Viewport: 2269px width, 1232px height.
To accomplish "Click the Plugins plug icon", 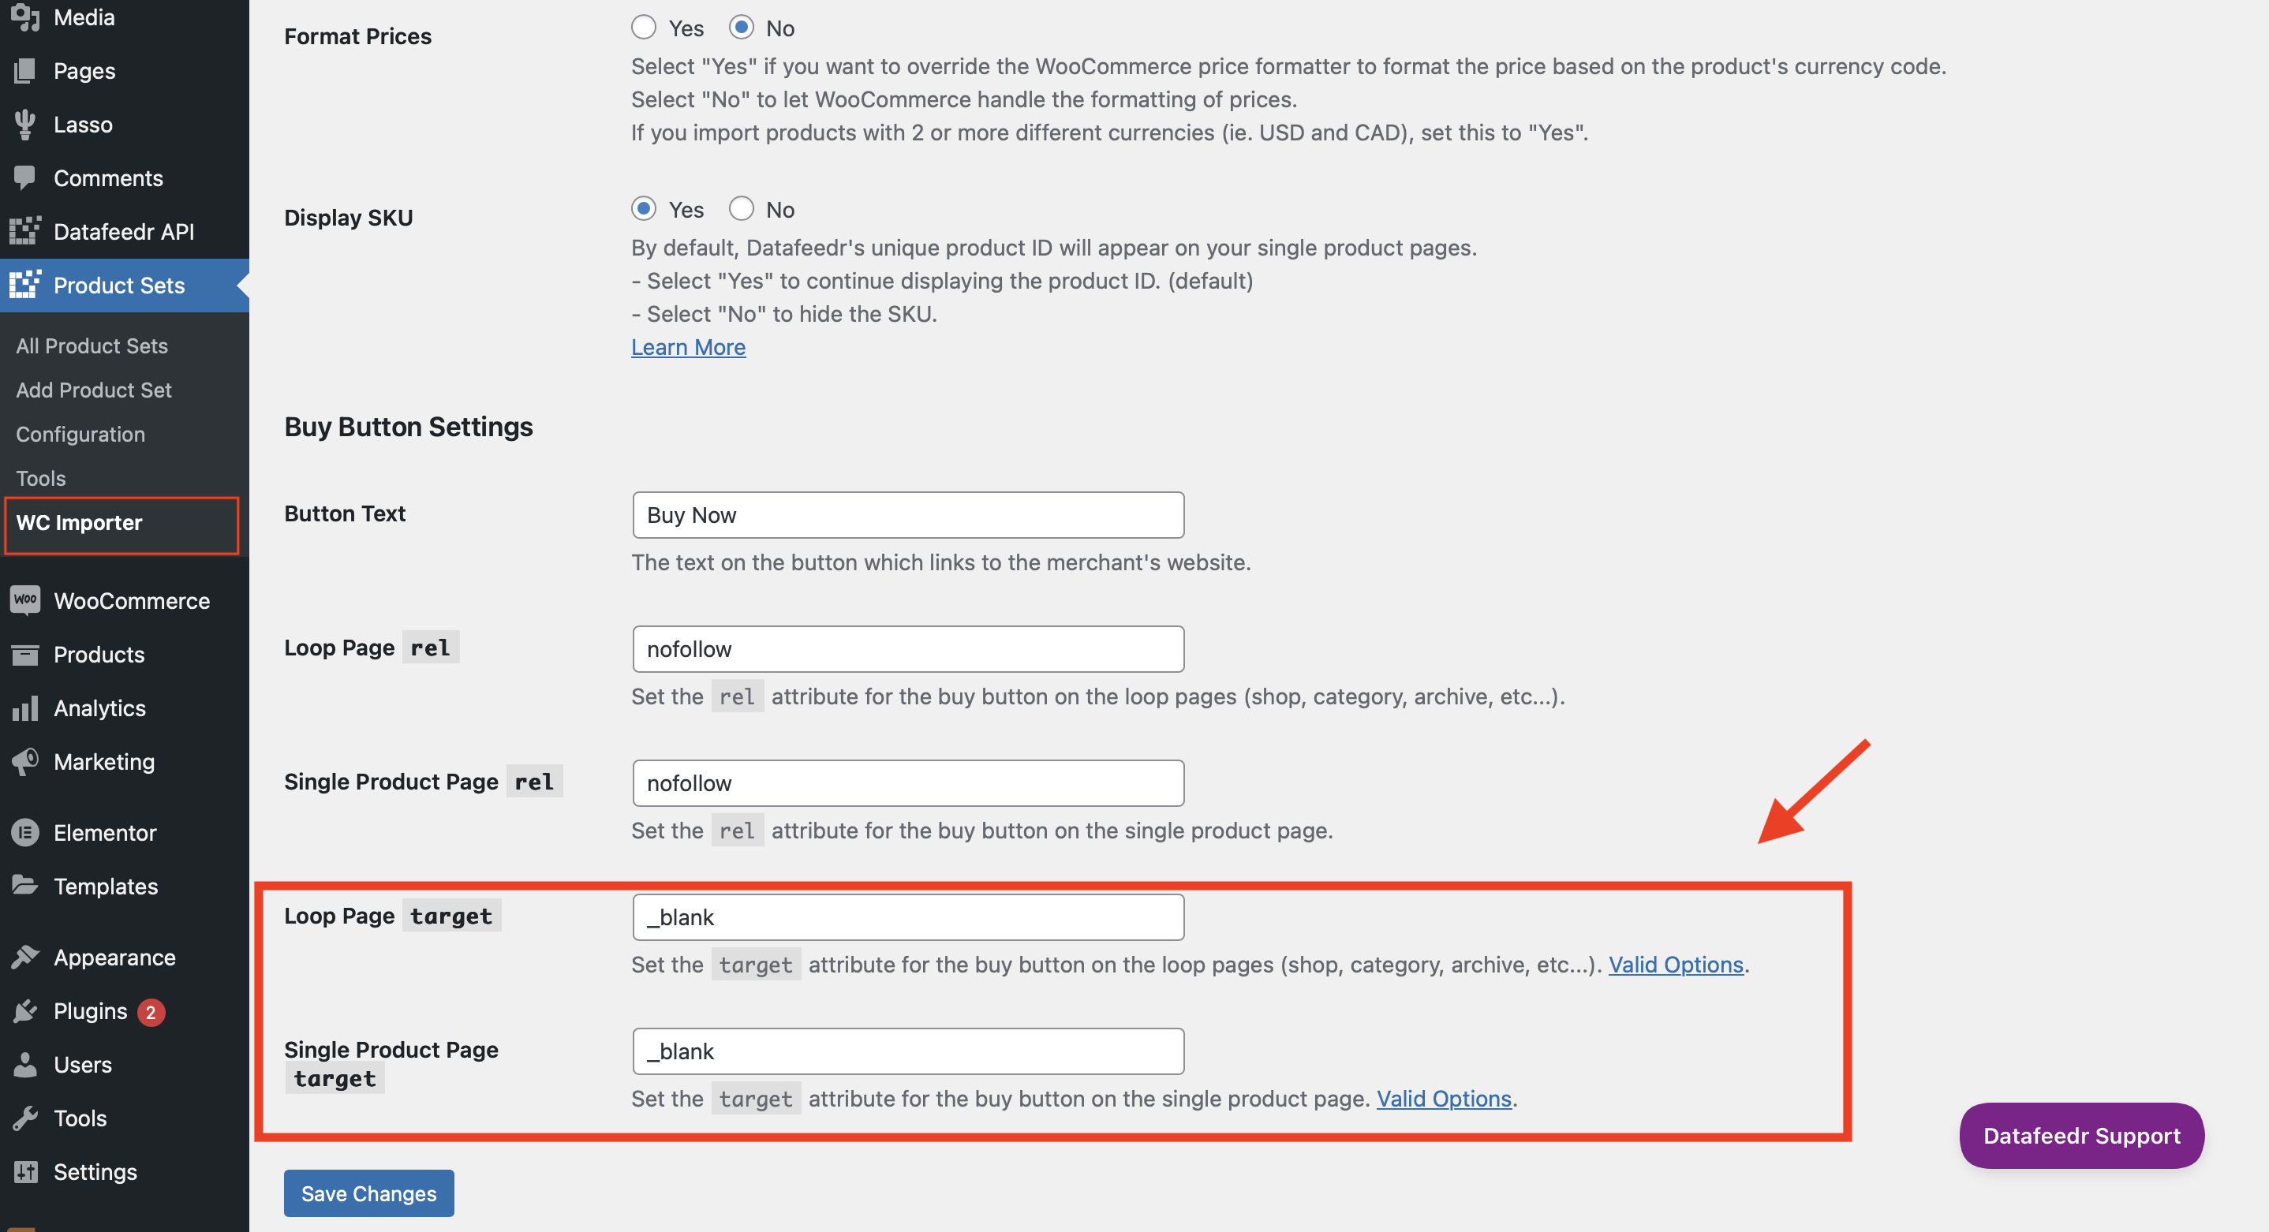I will (25, 1011).
